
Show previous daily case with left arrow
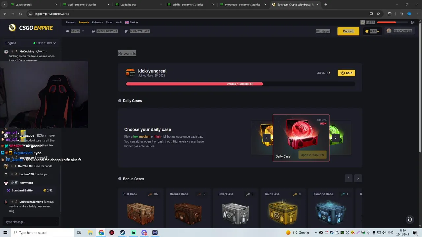pyautogui.click(x=266, y=138)
